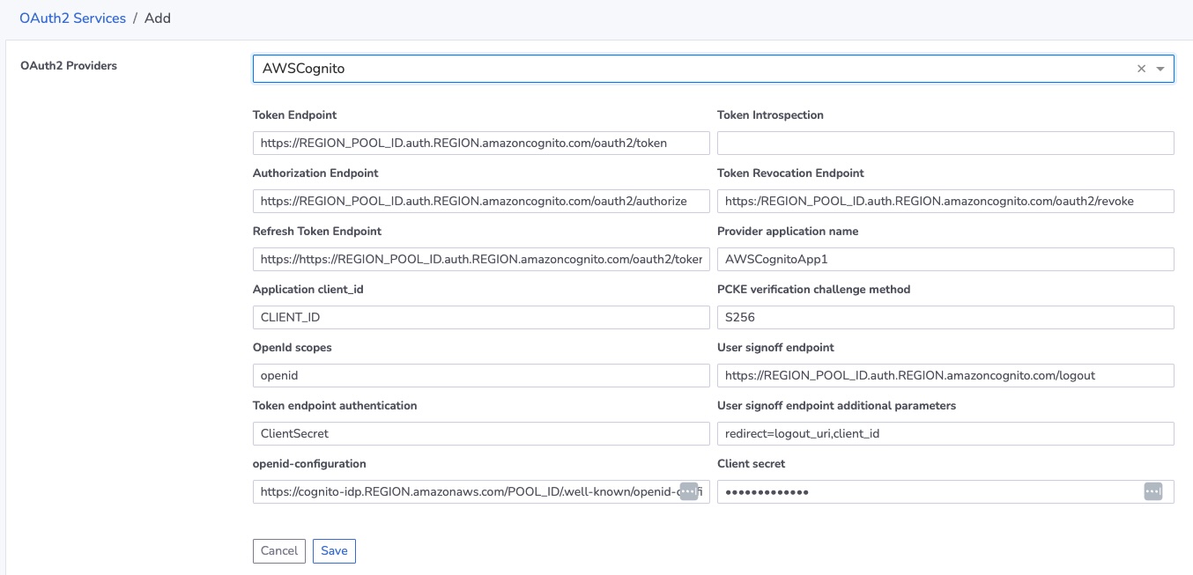Select the Token Revocation Endpoint field
Screen dimensions: 1193x575
coord(945,201)
